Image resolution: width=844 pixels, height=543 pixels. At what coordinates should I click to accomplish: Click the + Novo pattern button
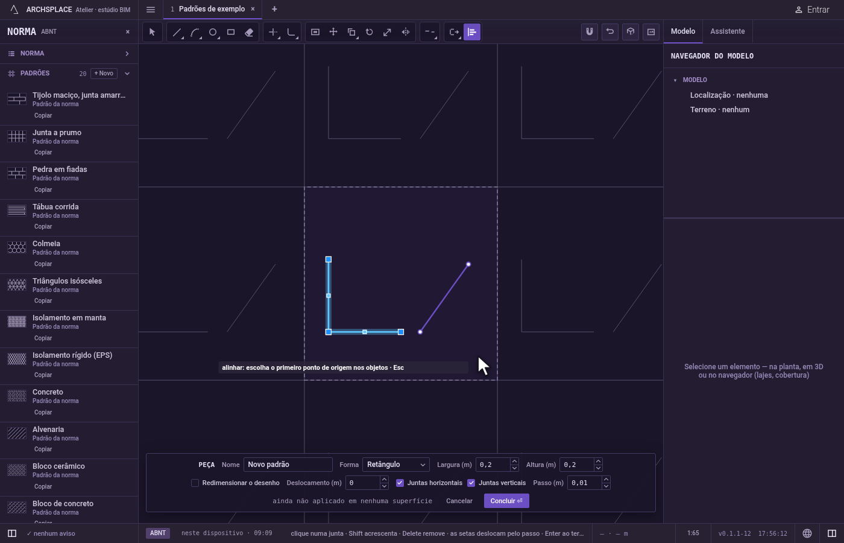104,74
